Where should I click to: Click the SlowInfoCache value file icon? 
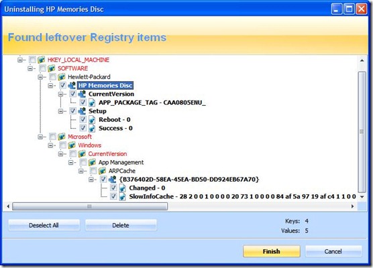pos(122,196)
